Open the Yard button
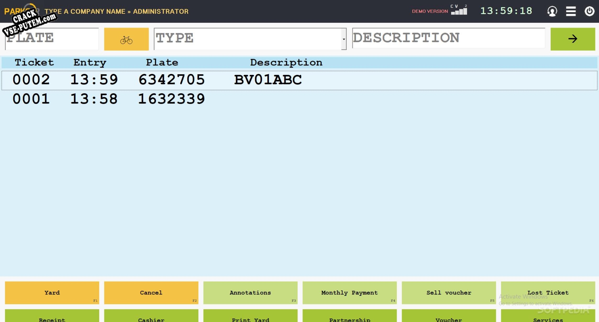 pos(52,292)
